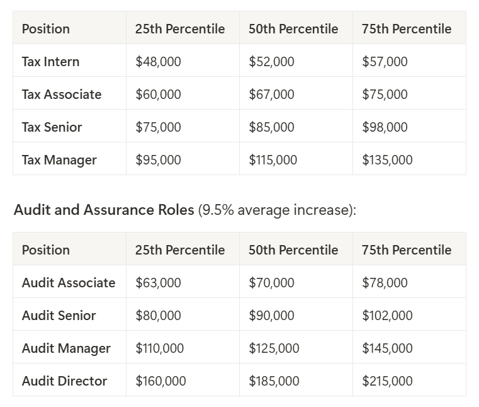Select the $98,000 Tax Senior value
This screenshot has height=407, width=479.
coord(385,127)
